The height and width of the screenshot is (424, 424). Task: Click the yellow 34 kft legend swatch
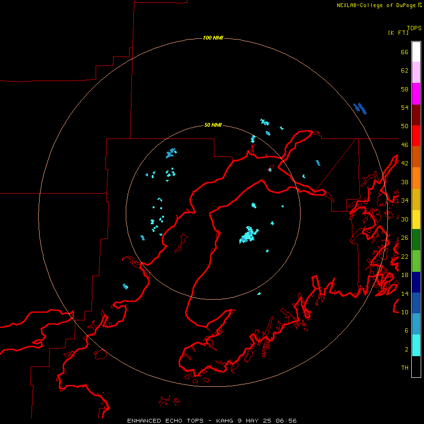[416, 220]
